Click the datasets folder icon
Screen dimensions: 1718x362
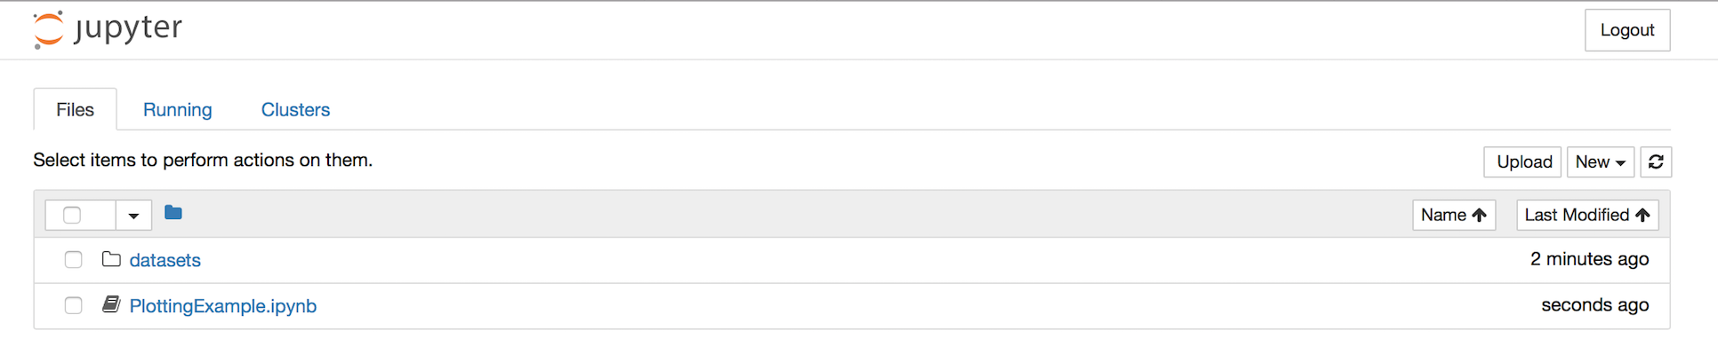click(x=111, y=259)
